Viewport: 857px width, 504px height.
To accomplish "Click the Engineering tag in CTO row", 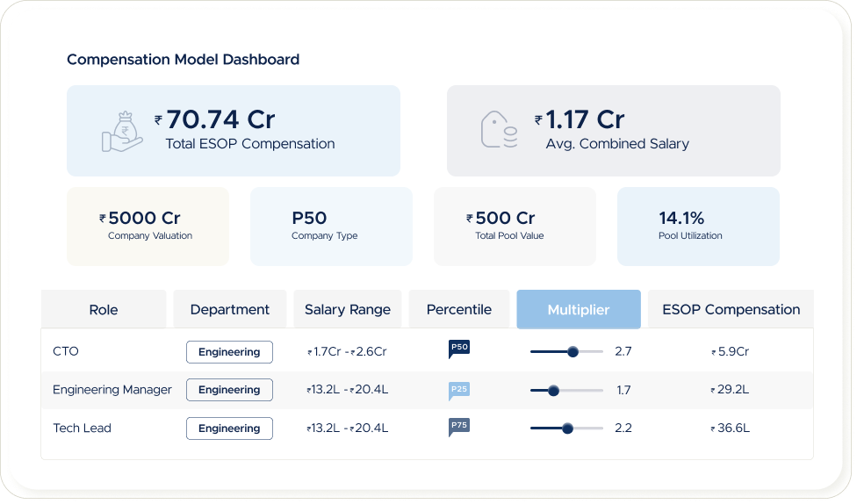I will [229, 352].
